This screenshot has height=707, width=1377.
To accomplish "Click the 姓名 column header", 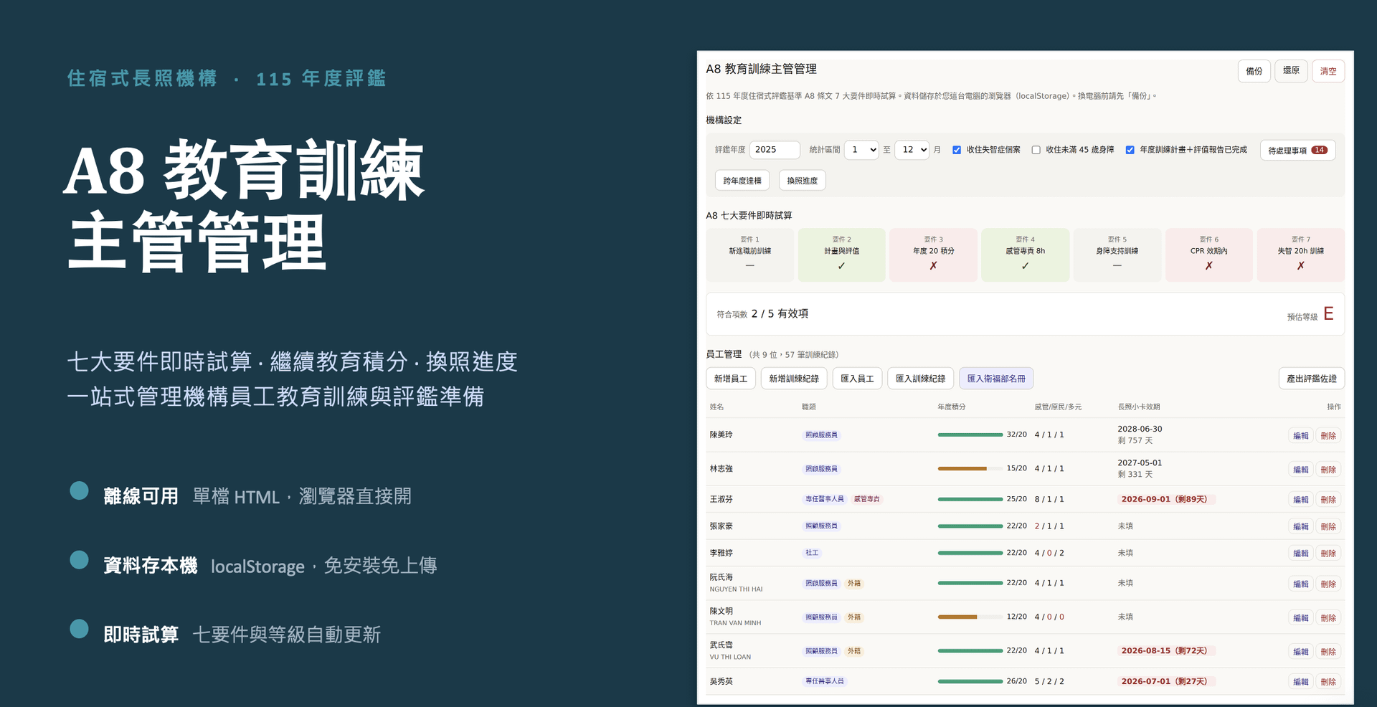I will coord(716,407).
